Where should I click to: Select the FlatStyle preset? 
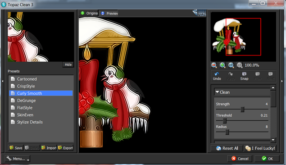pos(41,108)
